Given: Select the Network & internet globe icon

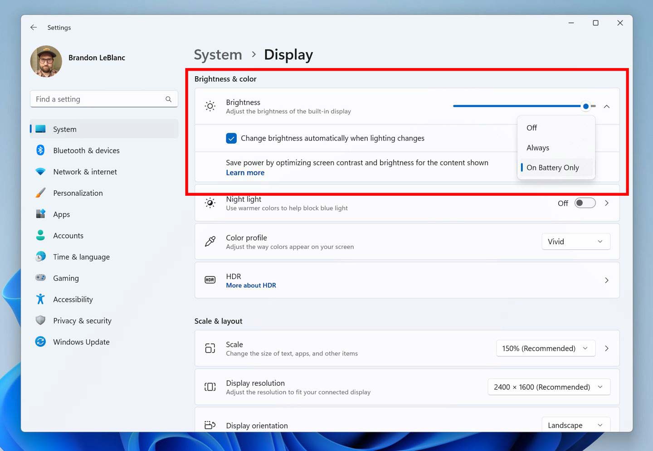Looking at the screenshot, I should 40,171.
